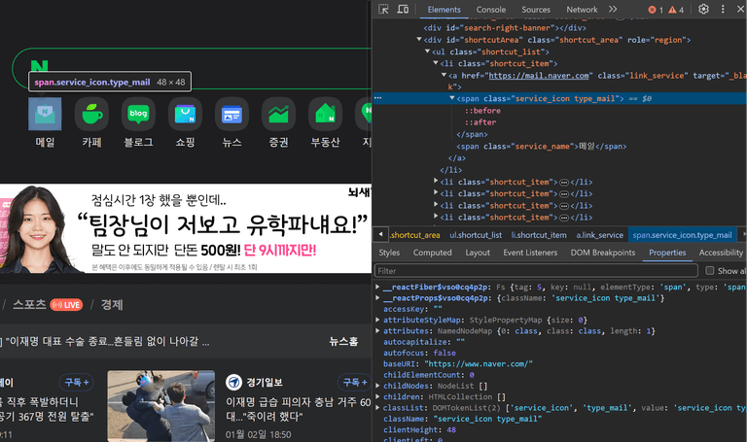Select the span.service_icon.type_mail breadcrumb
This screenshot has width=747, height=442.
click(682, 235)
